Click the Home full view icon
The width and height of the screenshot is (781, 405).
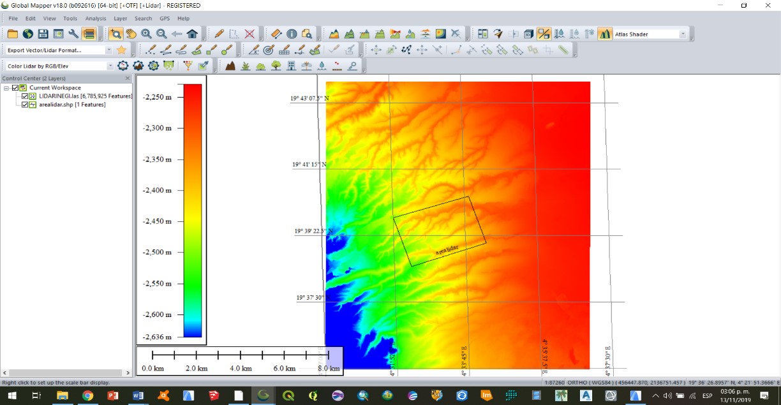[192, 34]
